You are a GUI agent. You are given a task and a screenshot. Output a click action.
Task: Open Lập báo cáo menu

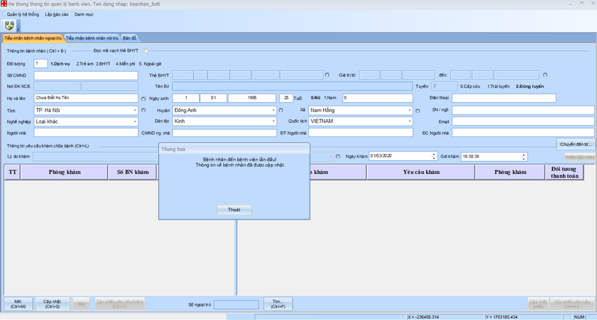pos(57,14)
